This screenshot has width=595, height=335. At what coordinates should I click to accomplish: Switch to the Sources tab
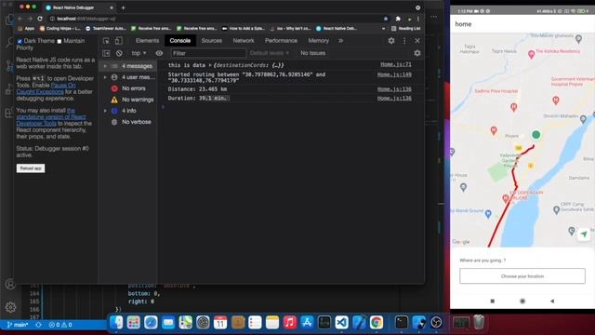click(x=211, y=41)
